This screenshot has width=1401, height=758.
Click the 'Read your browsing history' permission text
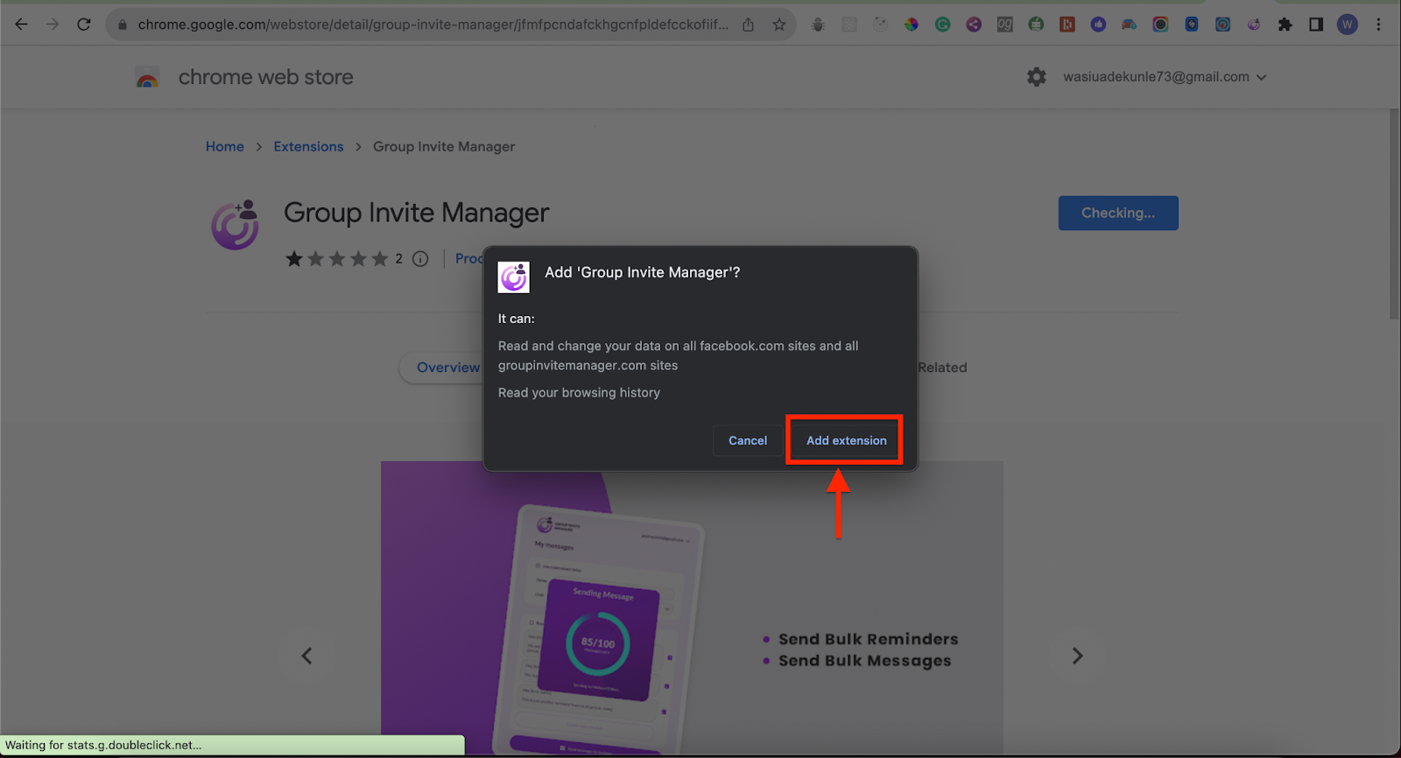[x=579, y=392]
